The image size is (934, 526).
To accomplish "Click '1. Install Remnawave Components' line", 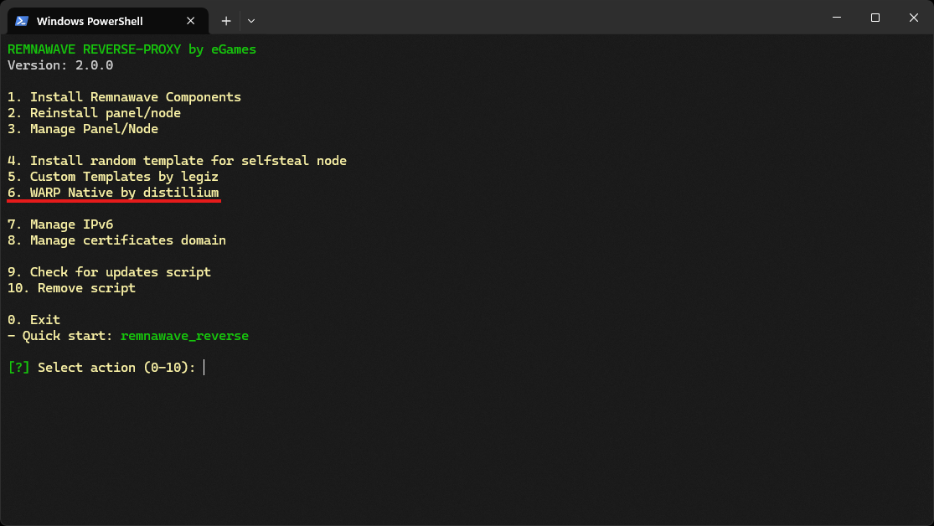I will [x=125, y=97].
